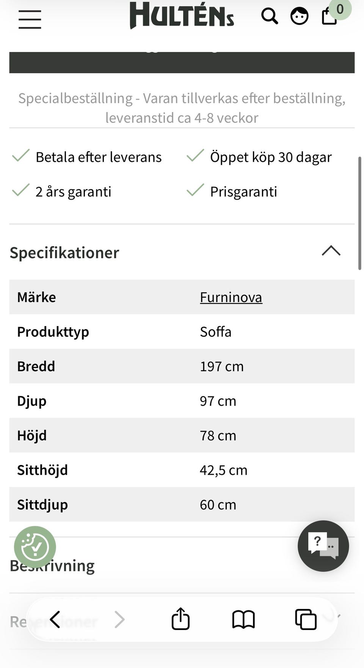Tap the Specifikationer heading
This screenshot has height=668, width=364.
pyautogui.click(x=64, y=253)
